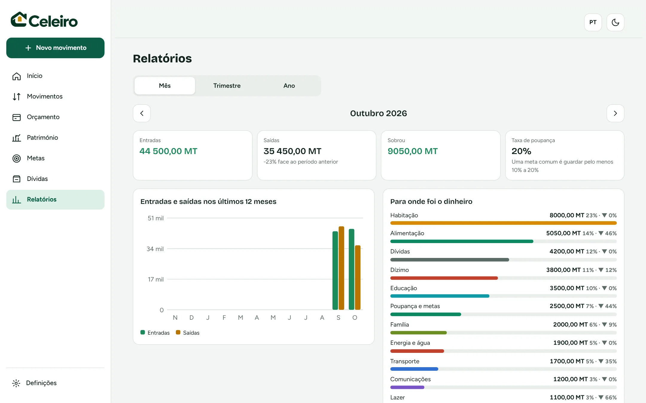Click the Poupança e metas label
This screenshot has height=403, width=646.
(x=415, y=306)
